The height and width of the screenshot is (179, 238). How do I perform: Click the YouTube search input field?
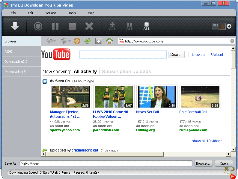coord(123,54)
